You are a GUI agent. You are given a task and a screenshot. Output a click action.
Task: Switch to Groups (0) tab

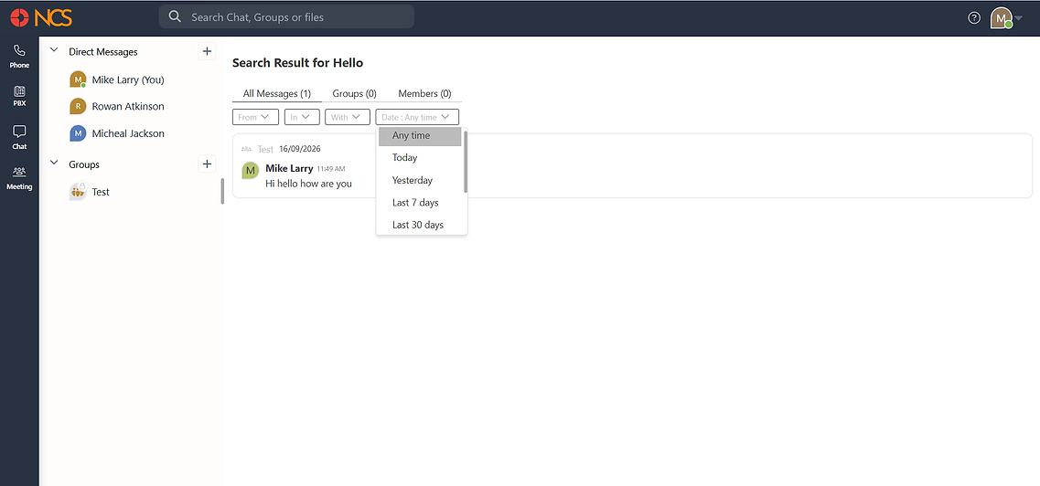(x=354, y=94)
